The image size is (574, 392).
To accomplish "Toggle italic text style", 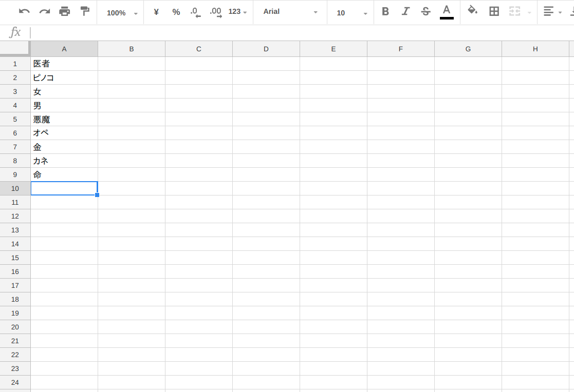I will coord(405,12).
